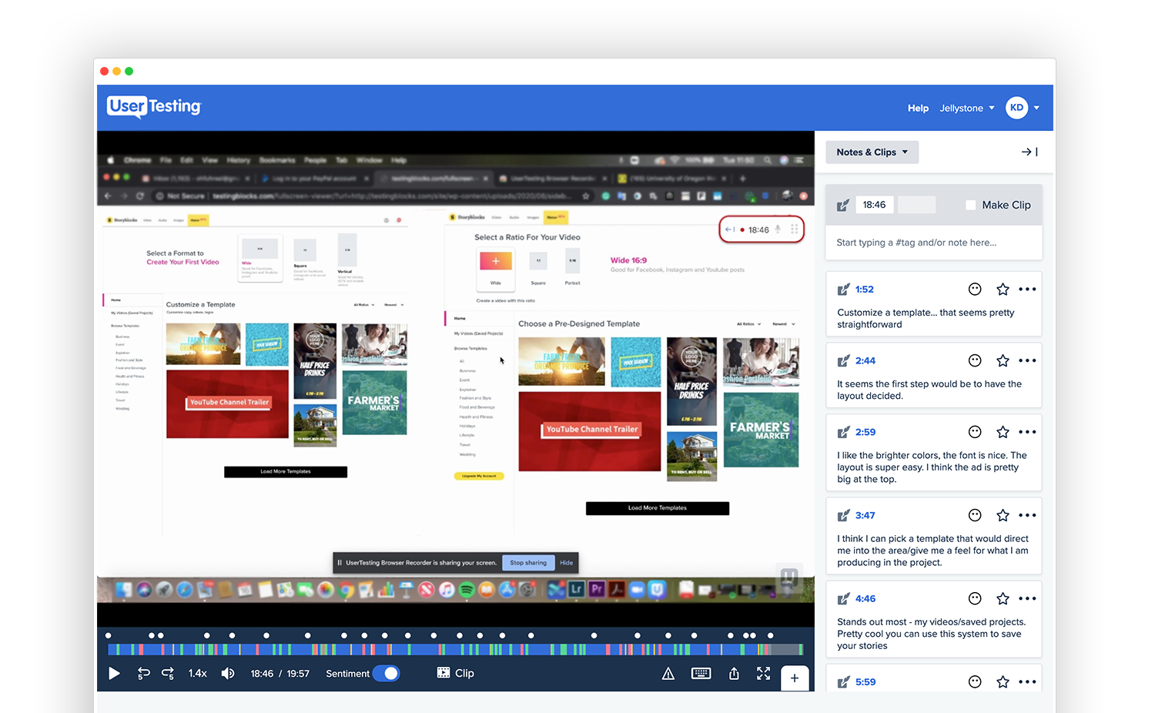
Task: Click the edit icon beside the 4:46 note
Action: (843, 598)
